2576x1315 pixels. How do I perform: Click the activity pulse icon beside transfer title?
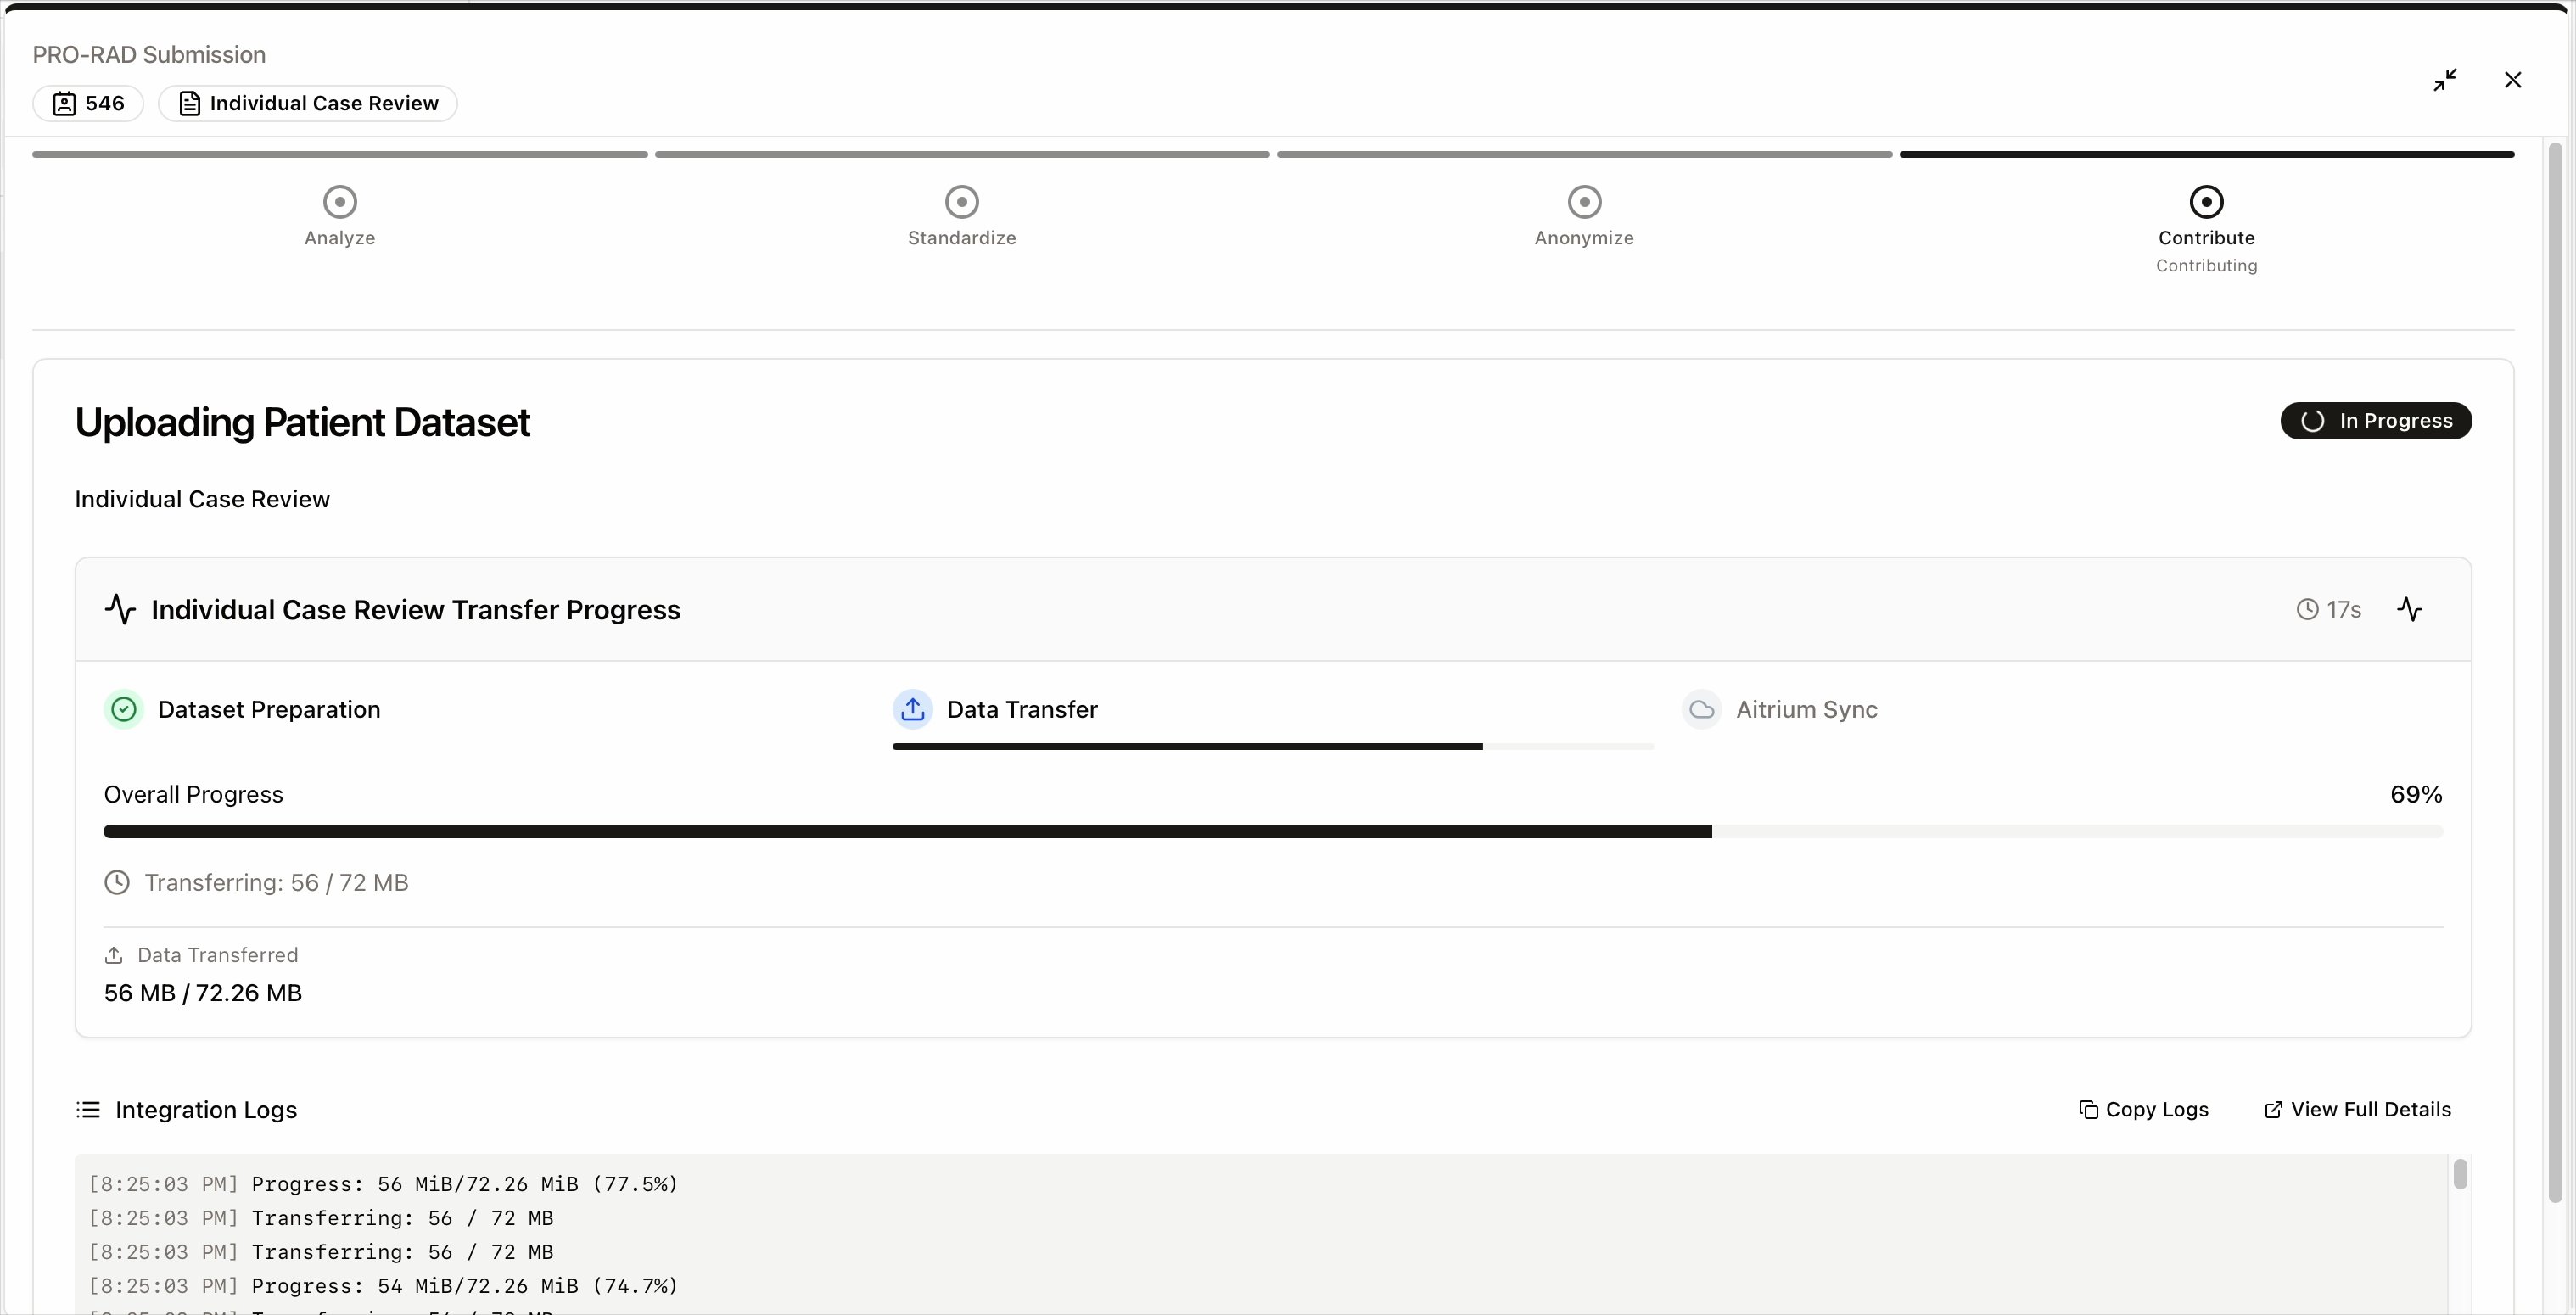pos(120,609)
